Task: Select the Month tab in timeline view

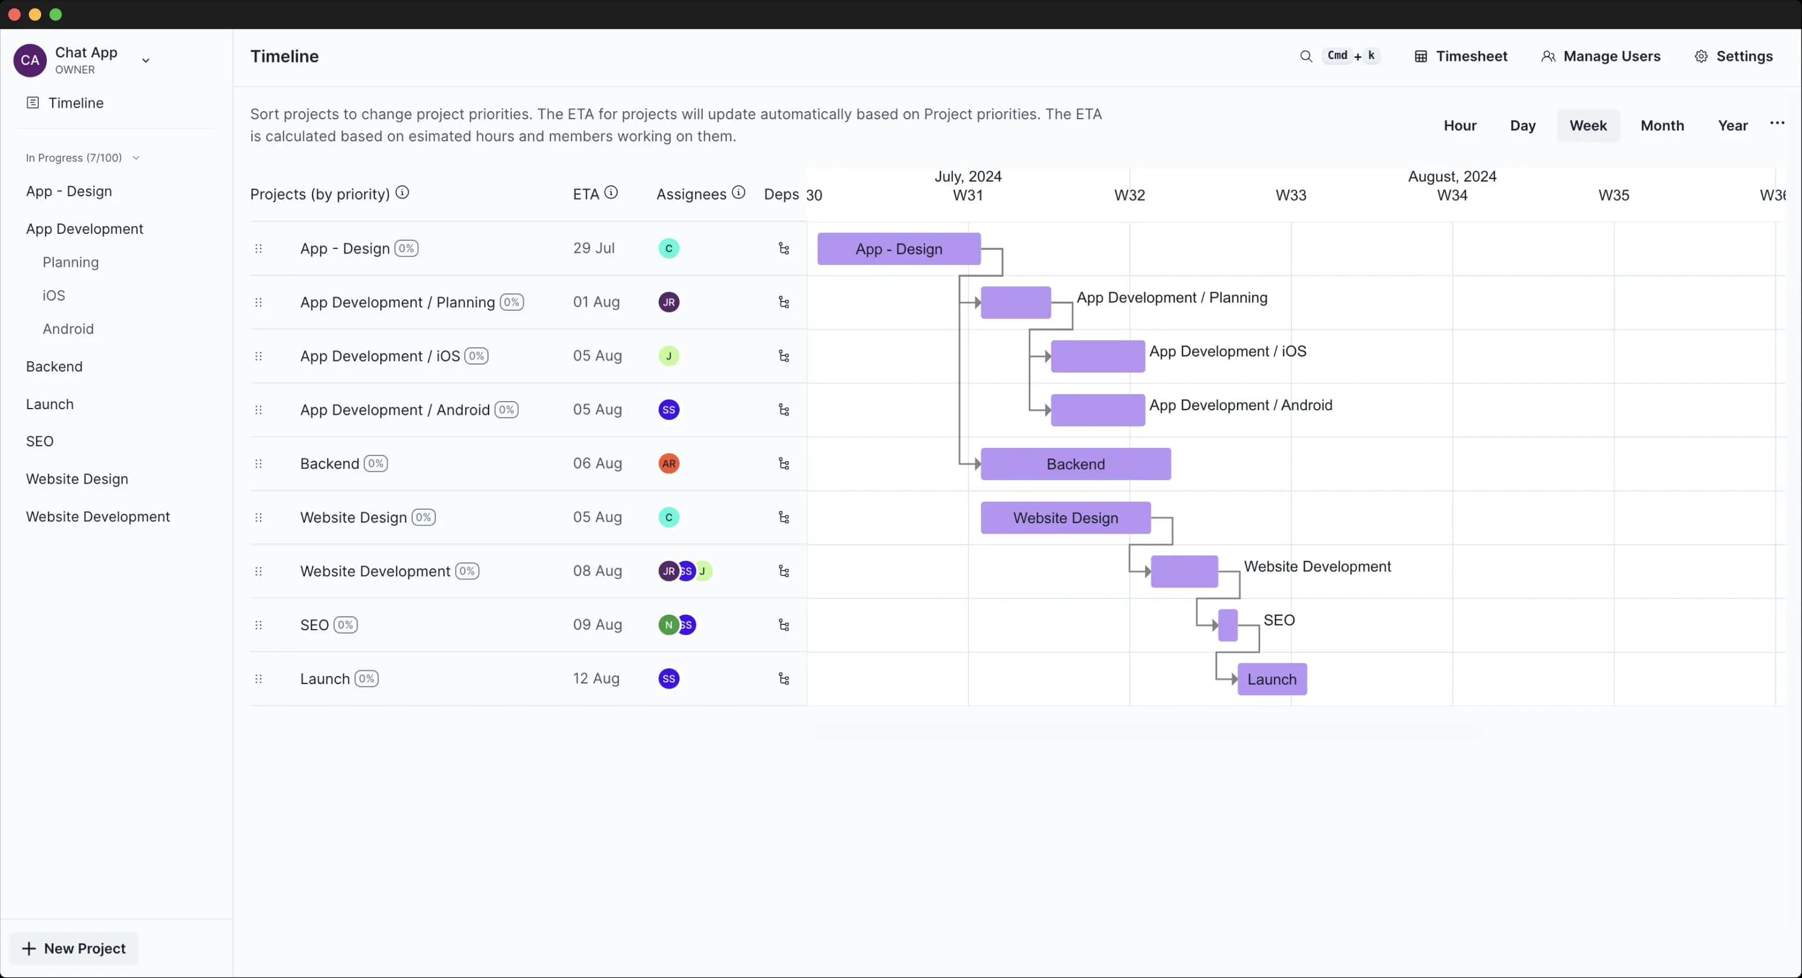Action: [x=1661, y=125]
